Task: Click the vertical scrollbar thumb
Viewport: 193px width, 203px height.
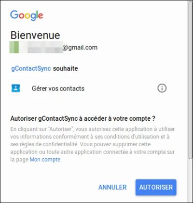Action: tap(190, 80)
